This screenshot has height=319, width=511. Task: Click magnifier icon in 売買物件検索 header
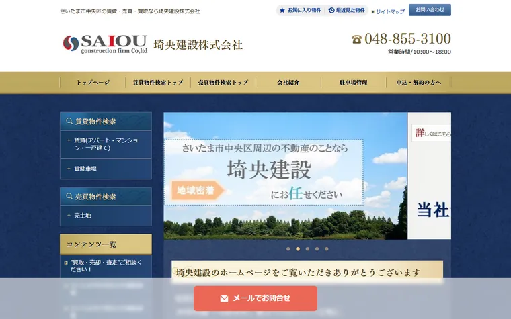click(69, 196)
